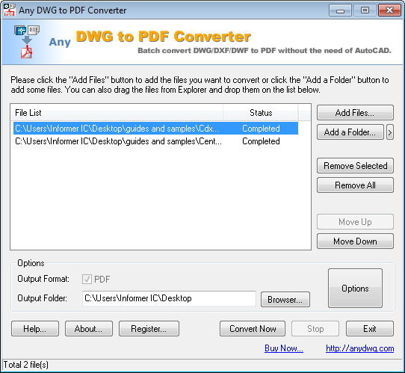
Task: Move the selected file down
Action: click(355, 241)
